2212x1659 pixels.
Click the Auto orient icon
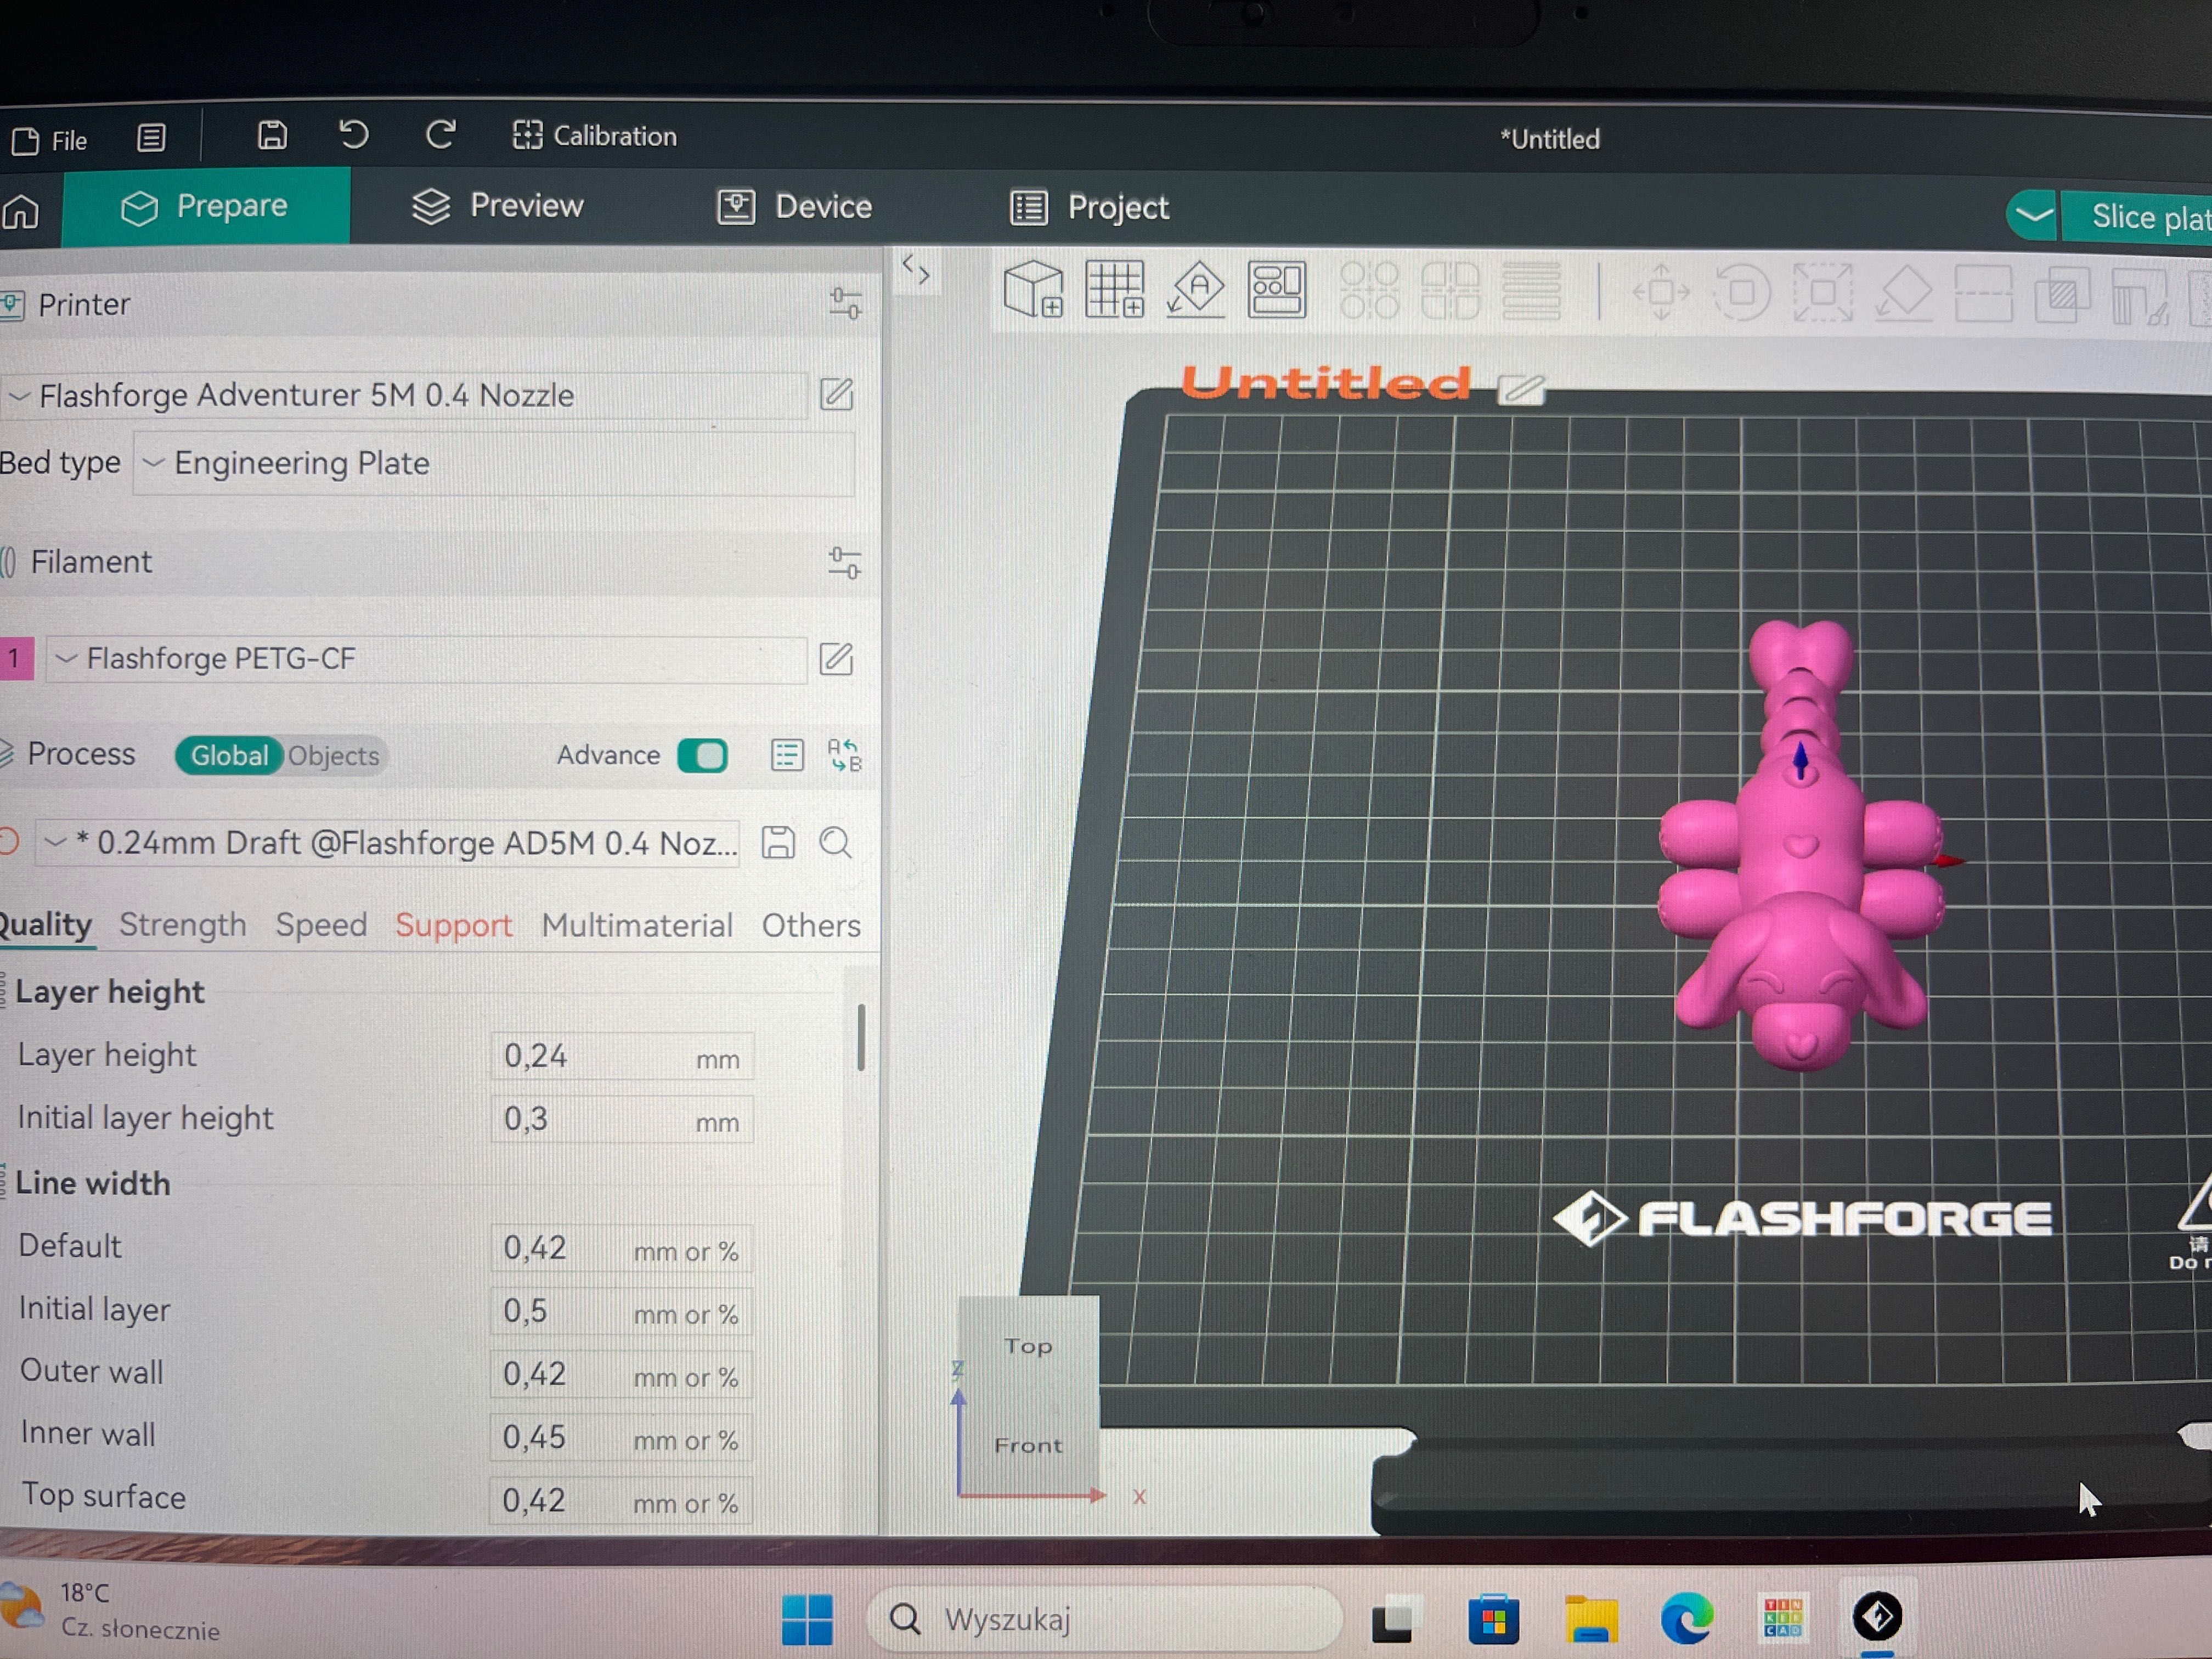click(x=1196, y=289)
